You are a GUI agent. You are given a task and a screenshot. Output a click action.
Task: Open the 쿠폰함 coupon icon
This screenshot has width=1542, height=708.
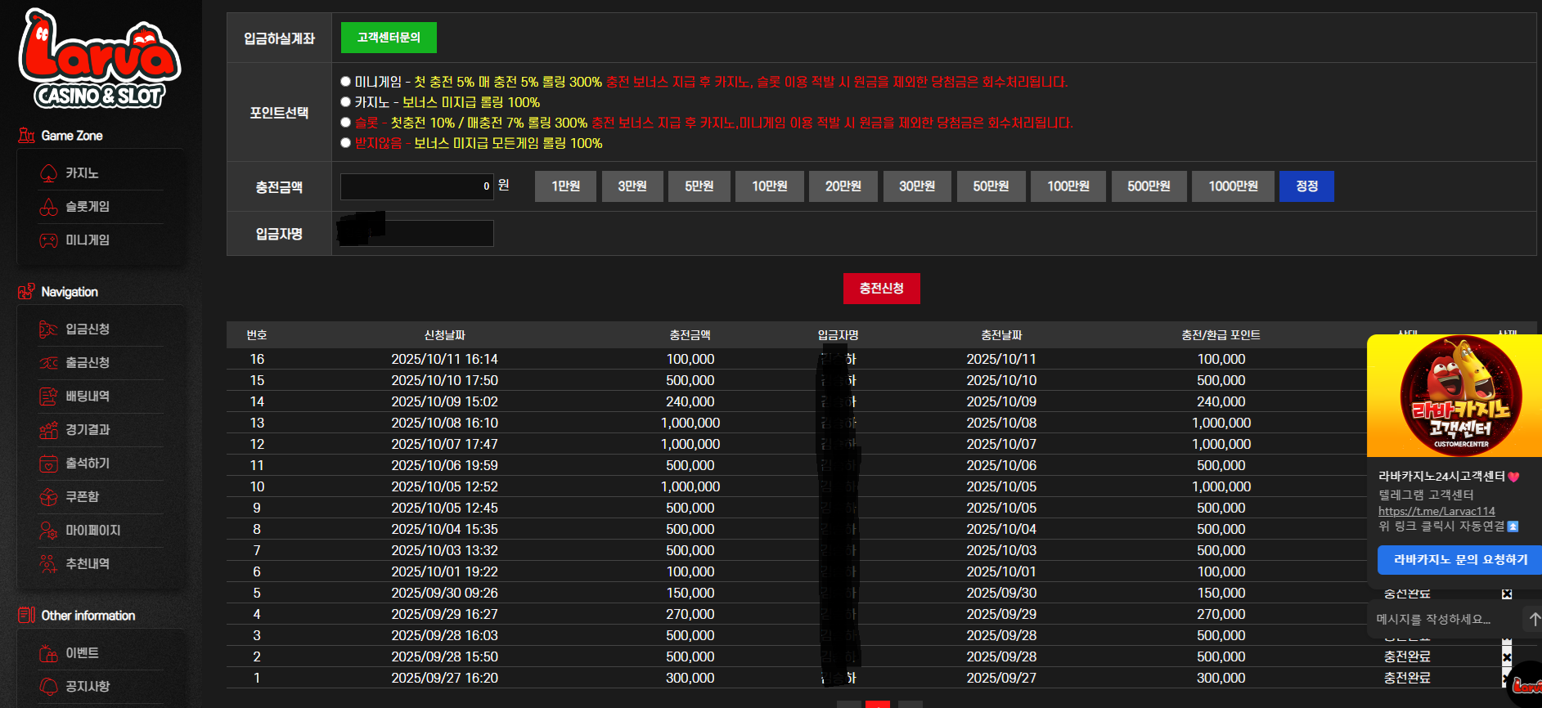coord(48,496)
